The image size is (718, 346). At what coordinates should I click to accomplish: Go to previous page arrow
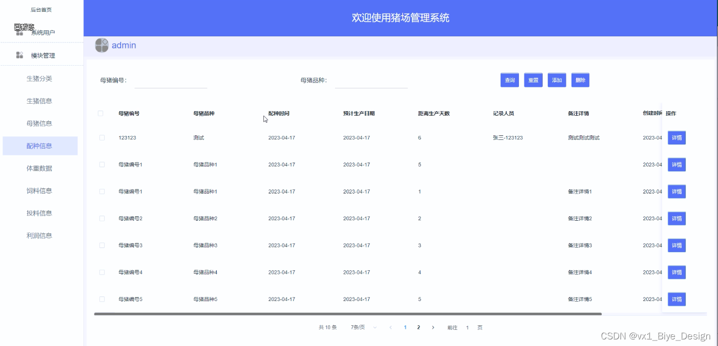click(x=391, y=327)
